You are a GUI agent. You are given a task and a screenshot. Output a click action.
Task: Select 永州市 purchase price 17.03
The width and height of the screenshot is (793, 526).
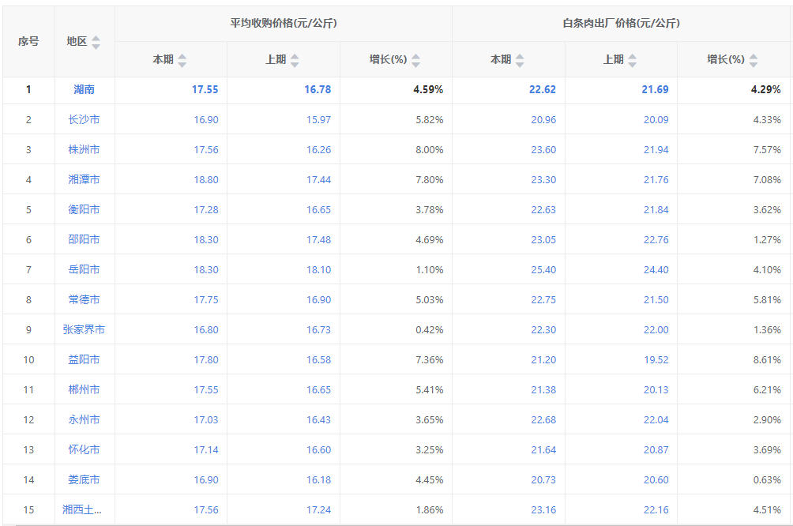[x=206, y=420]
